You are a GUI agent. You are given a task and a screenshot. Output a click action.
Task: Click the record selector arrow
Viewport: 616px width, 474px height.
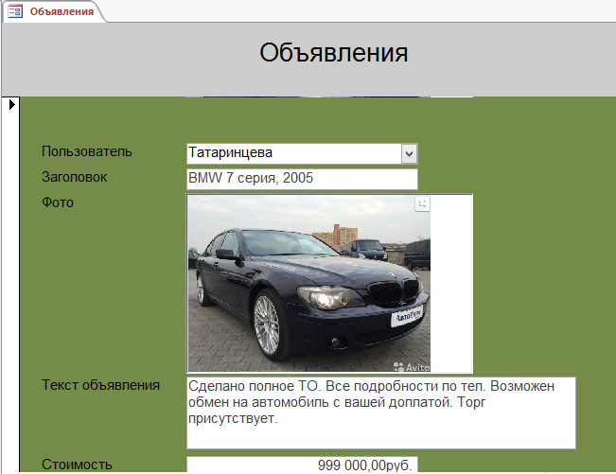coord(11,104)
